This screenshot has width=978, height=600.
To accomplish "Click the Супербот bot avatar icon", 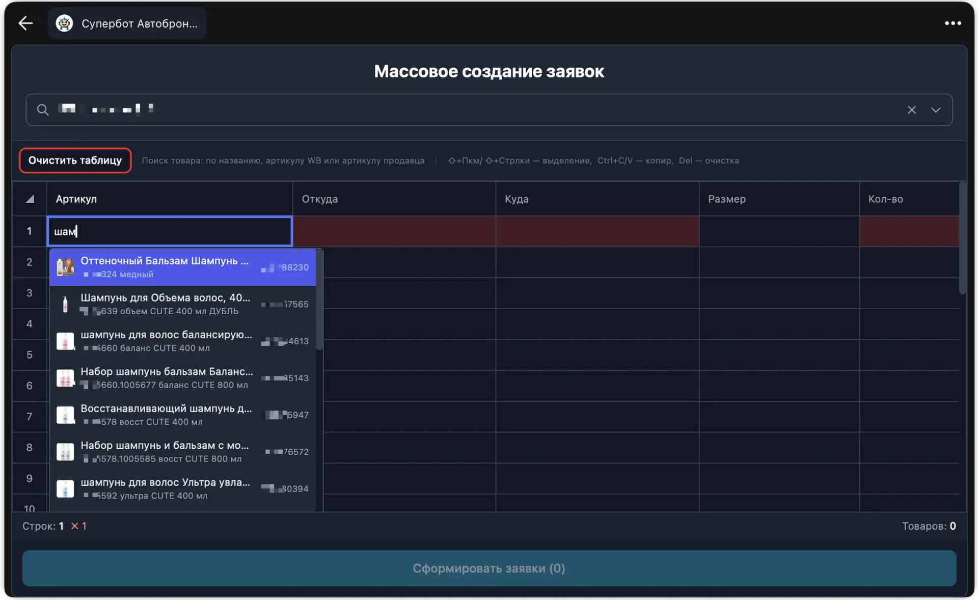I will point(64,23).
